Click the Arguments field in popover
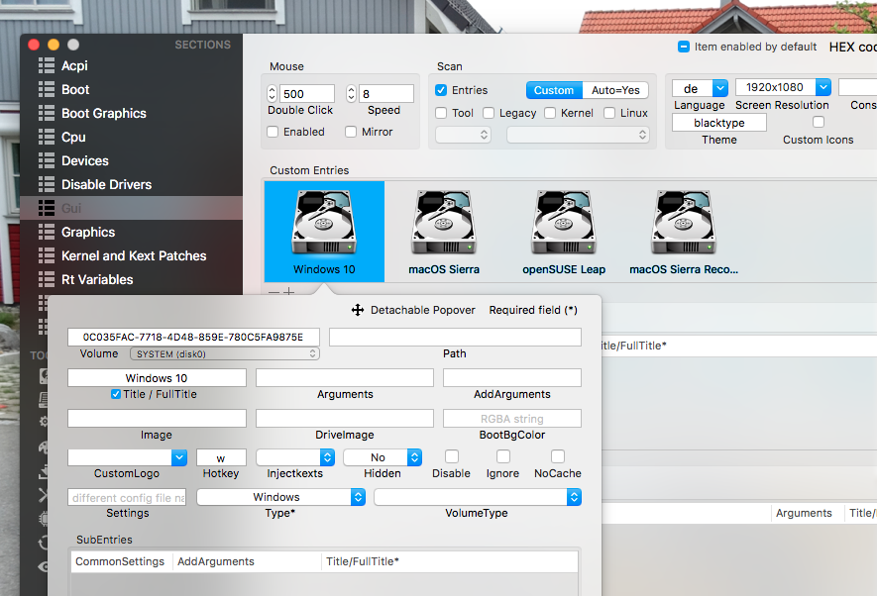Viewport: 877px width, 596px height. click(345, 377)
